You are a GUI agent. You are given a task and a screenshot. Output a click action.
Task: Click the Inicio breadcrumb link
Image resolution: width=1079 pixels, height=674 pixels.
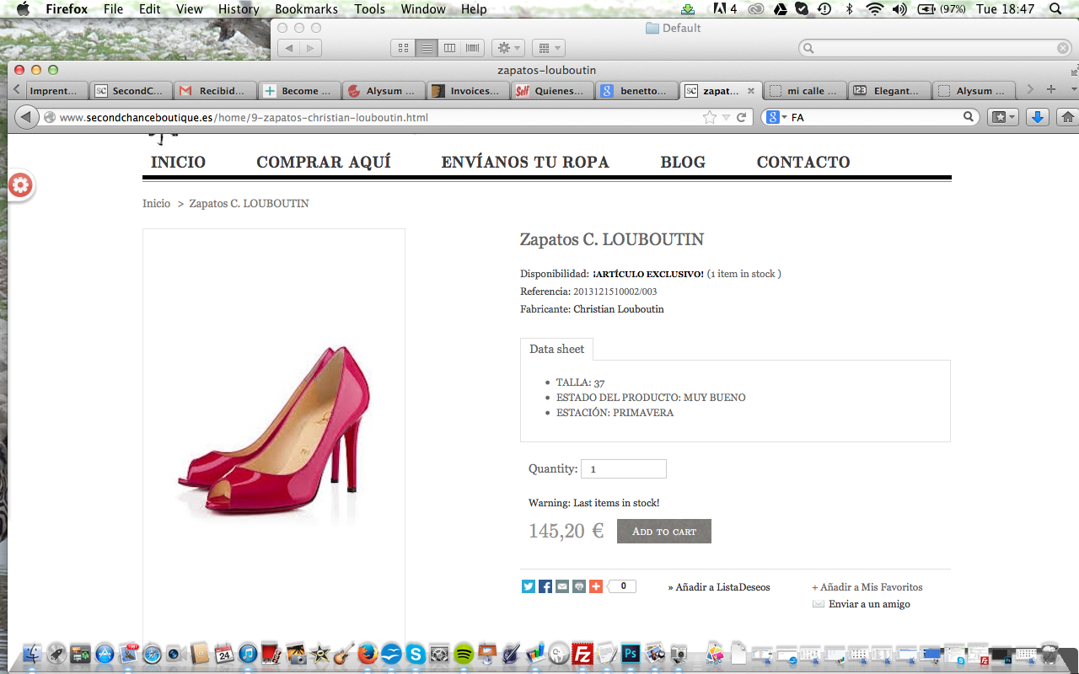(156, 204)
